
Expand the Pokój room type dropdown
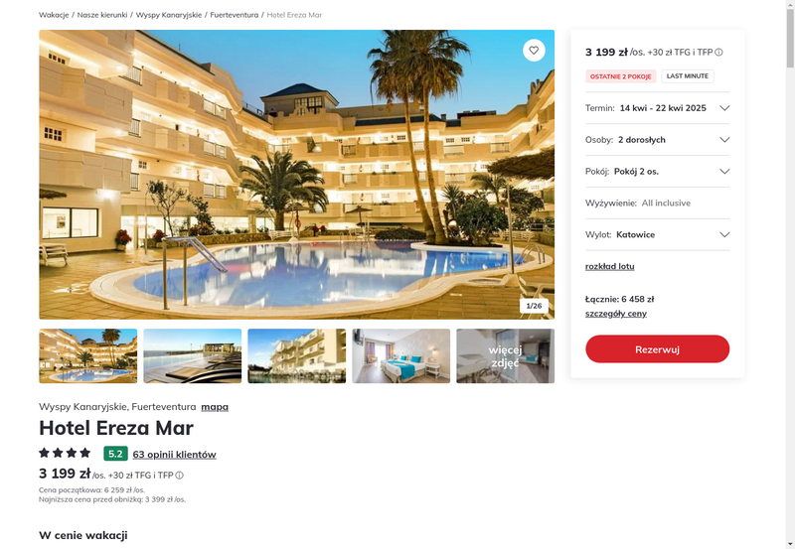[x=657, y=171]
